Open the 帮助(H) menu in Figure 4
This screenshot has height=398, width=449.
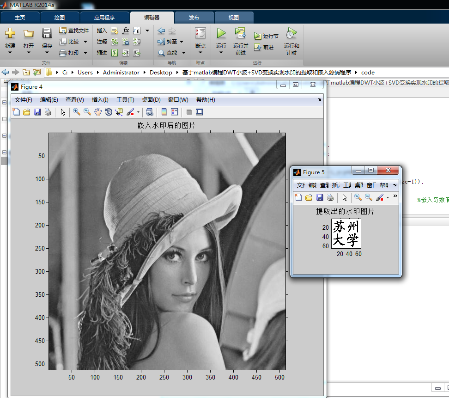coord(206,100)
